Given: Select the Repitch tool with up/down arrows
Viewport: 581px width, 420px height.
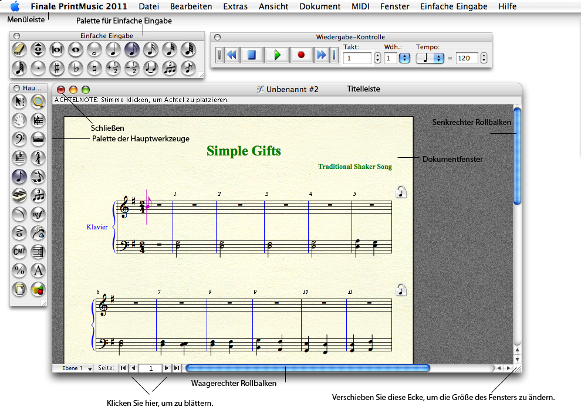Looking at the screenshot, I should tap(38, 50).
